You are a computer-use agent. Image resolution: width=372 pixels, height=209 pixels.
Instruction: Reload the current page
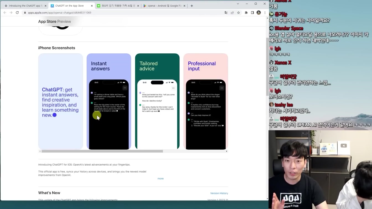pos(17,12)
